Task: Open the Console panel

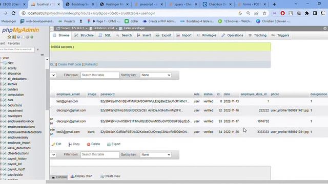Action: [x=59, y=177]
